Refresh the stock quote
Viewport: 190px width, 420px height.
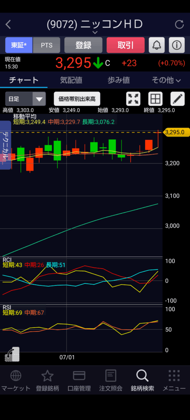point(179,25)
